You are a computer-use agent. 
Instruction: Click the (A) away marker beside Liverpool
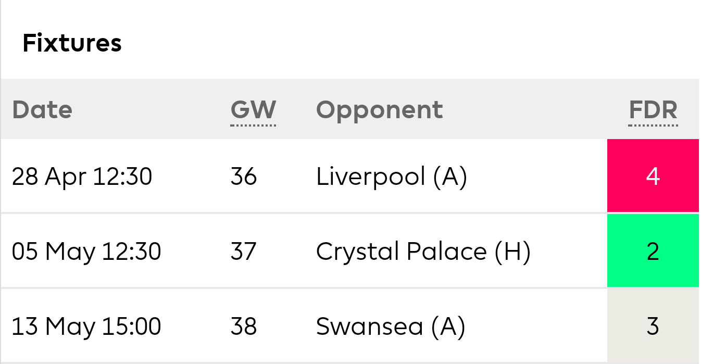tap(450, 177)
